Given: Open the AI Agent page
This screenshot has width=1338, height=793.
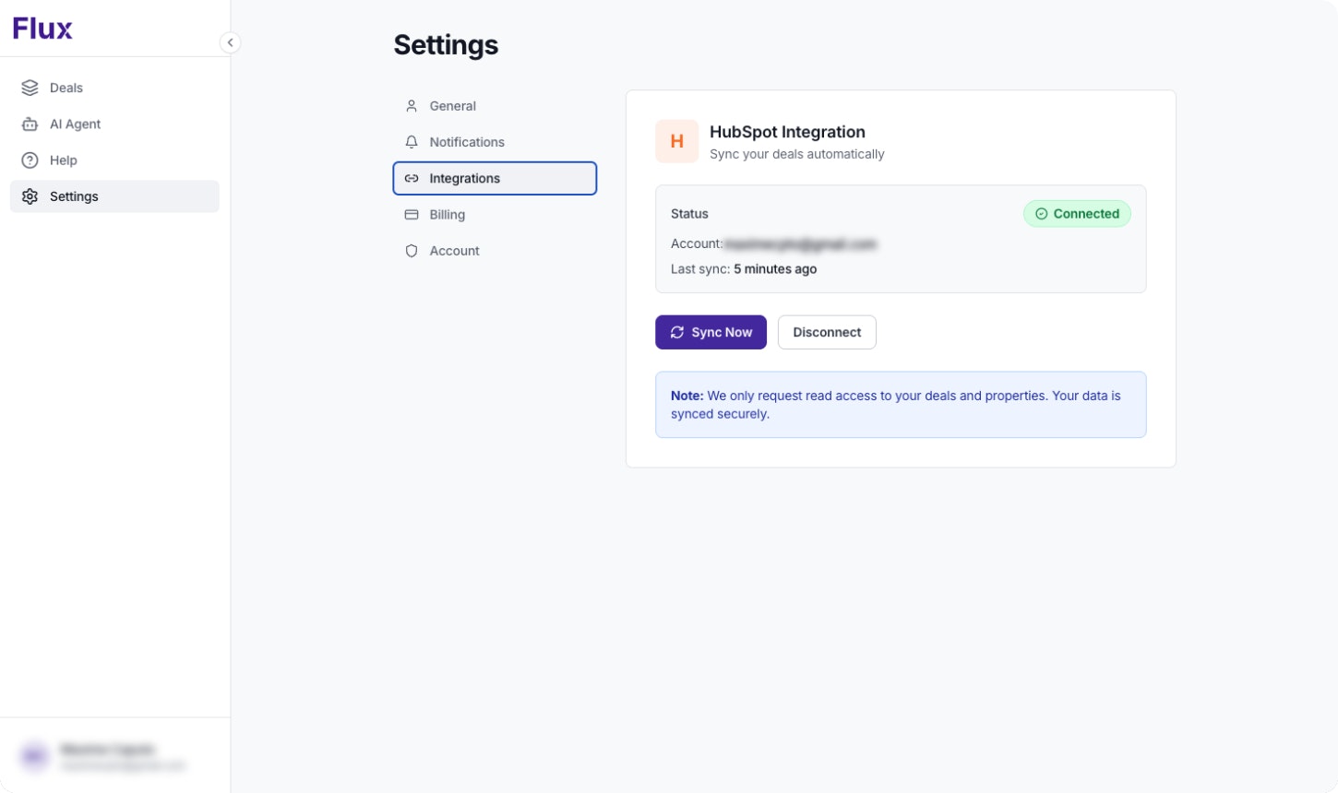Looking at the screenshot, I should pyautogui.click(x=75, y=124).
